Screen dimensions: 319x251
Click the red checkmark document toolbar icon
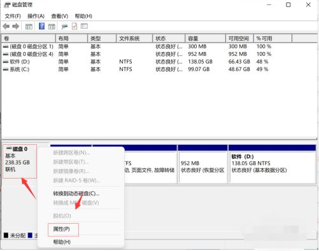click(x=74, y=26)
